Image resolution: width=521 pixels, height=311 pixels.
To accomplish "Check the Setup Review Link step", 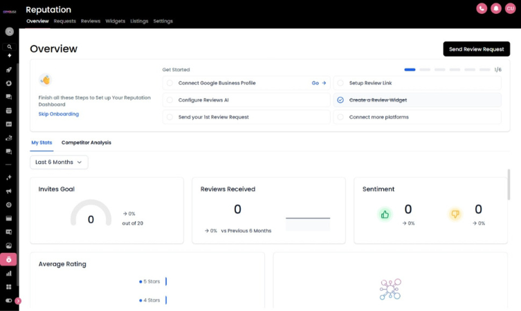I will [x=340, y=83].
